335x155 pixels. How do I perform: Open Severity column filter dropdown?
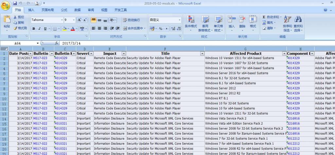[x=91, y=54]
